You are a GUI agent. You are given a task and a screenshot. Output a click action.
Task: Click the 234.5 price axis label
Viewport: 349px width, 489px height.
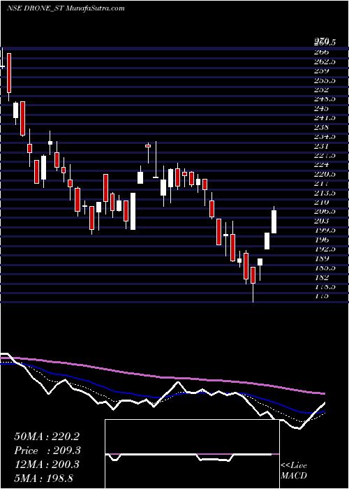coord(325,136)
